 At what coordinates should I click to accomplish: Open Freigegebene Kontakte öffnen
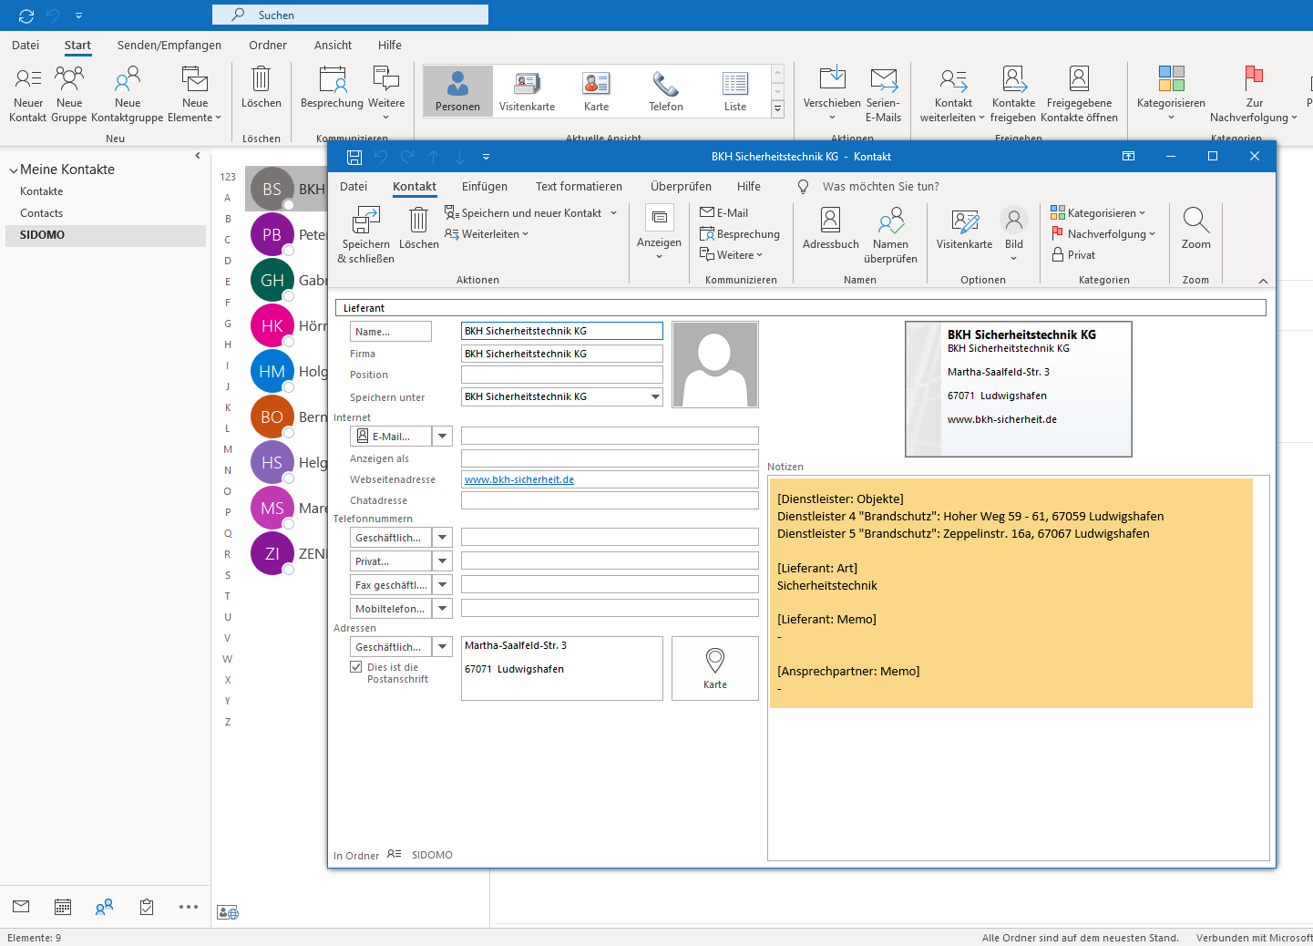(x=1079, y=94)
